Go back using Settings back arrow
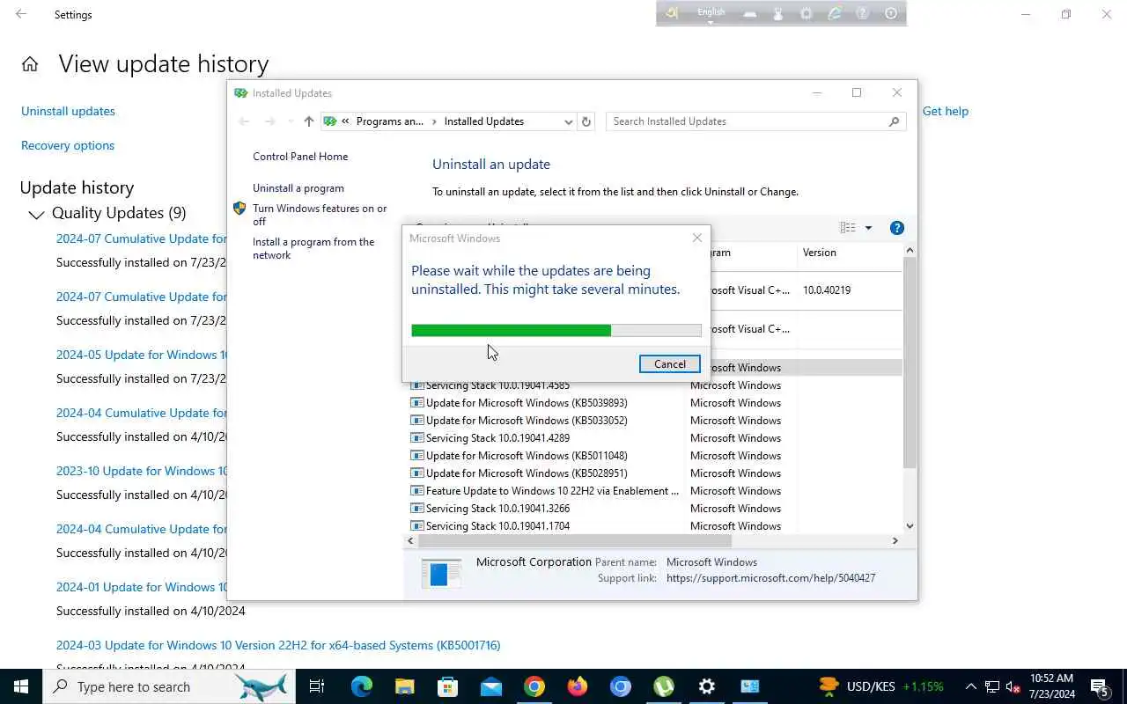 click(21, 14)
